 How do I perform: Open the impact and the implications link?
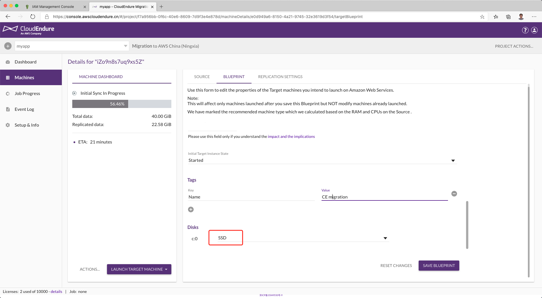click(x=291, y=136)
